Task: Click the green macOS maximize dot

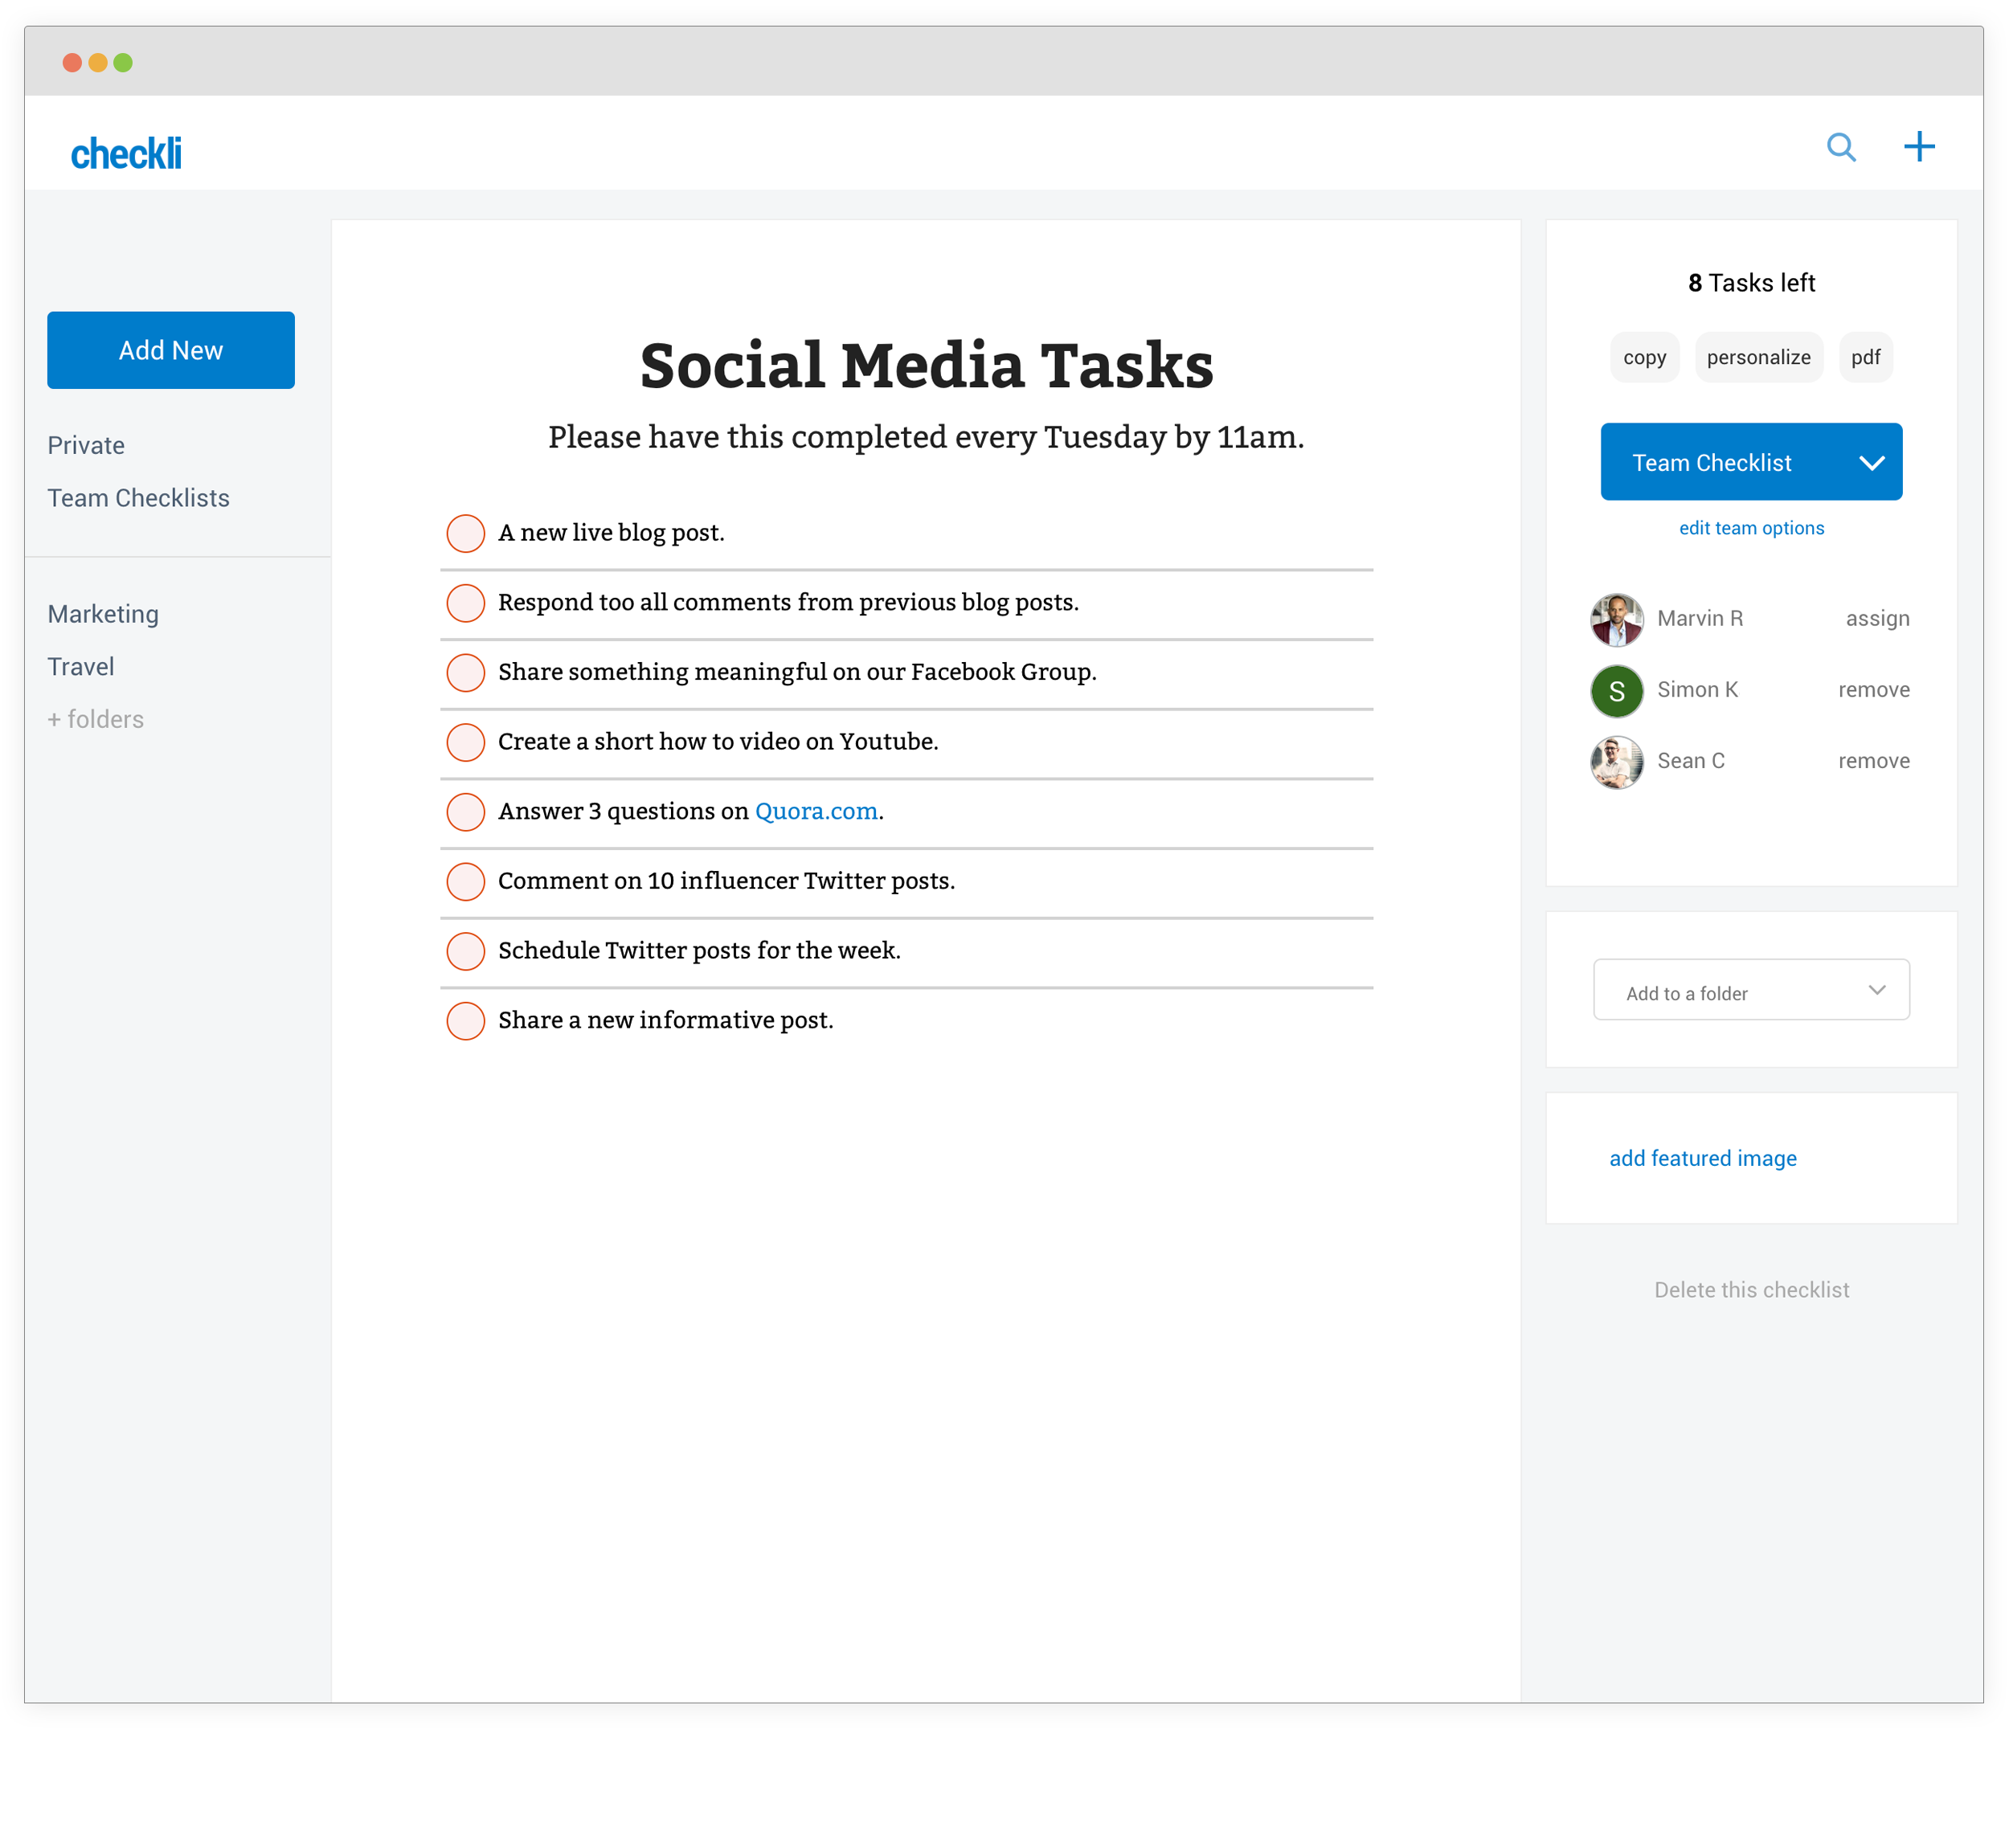Action: pyautogui.click(x=123, y=63)
